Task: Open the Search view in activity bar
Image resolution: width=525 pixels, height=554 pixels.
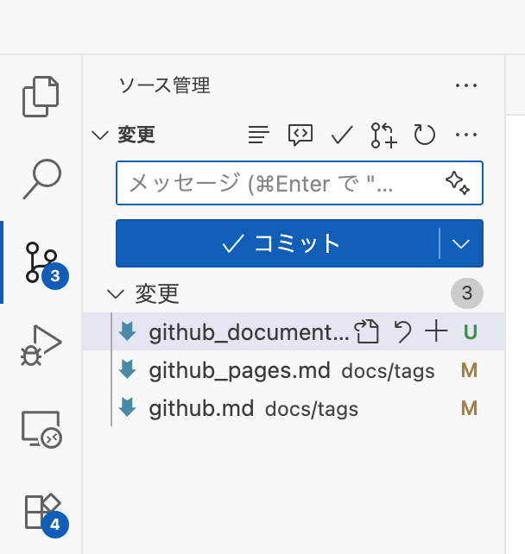Action: [x=42, y=179]
